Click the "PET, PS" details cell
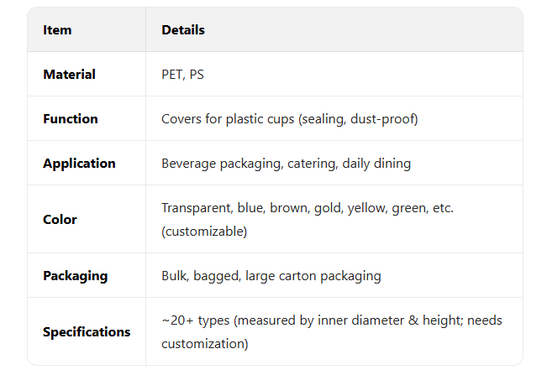 [182, 75]
